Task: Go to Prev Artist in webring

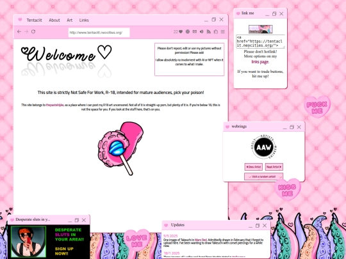Action: click(x=253, y=167)
